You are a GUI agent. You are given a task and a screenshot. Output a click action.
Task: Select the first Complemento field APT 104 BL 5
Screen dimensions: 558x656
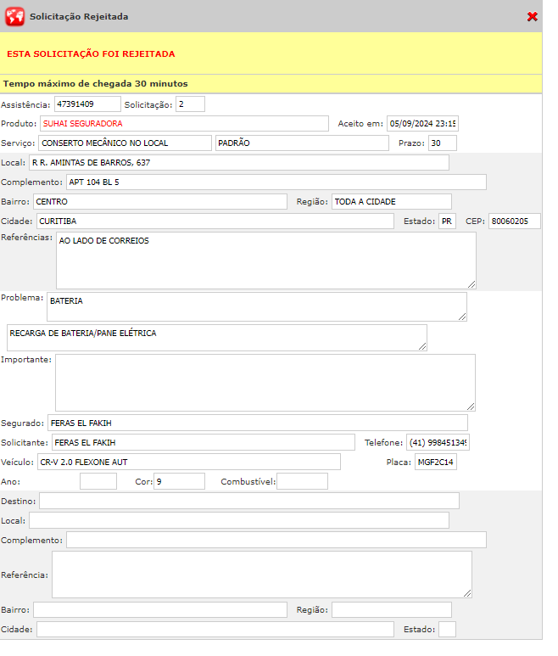point(276,182)
